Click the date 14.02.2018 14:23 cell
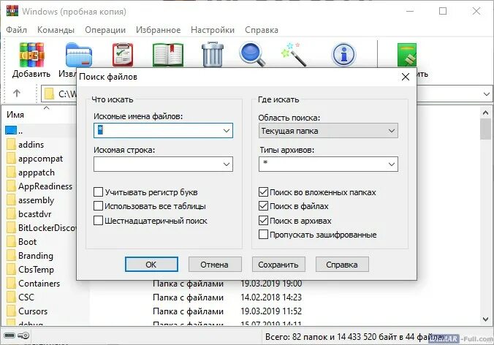This screenshot has height=345, width=494. pos(271,297)
